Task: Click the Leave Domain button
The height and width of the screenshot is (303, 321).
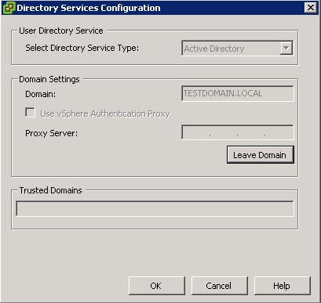Action: coord(261,155)
